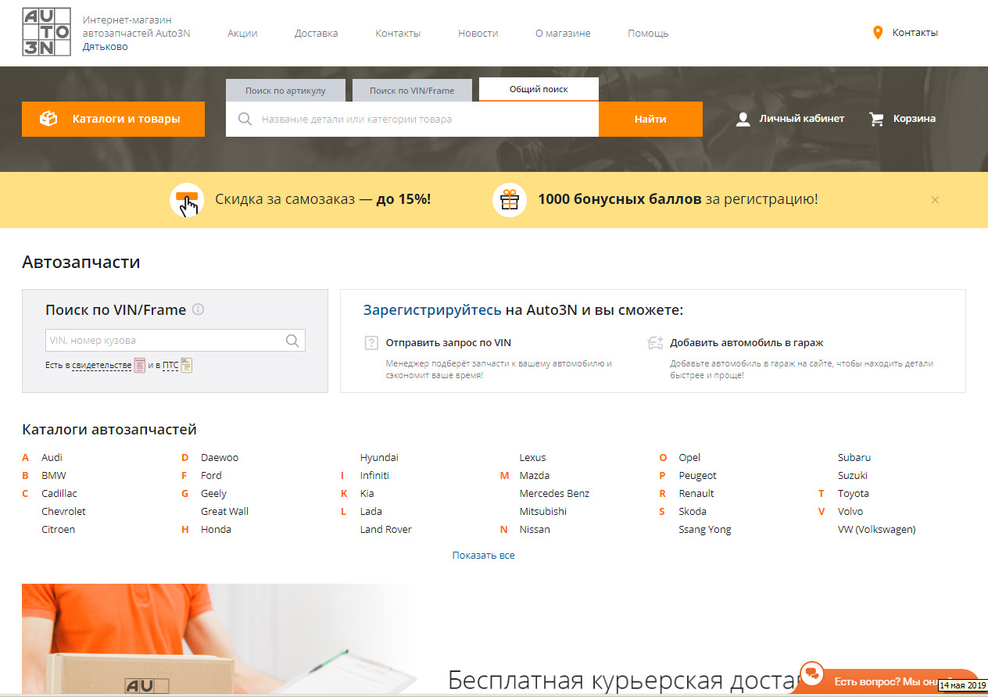Open the Infiniti catalog link

pos(374,475)
